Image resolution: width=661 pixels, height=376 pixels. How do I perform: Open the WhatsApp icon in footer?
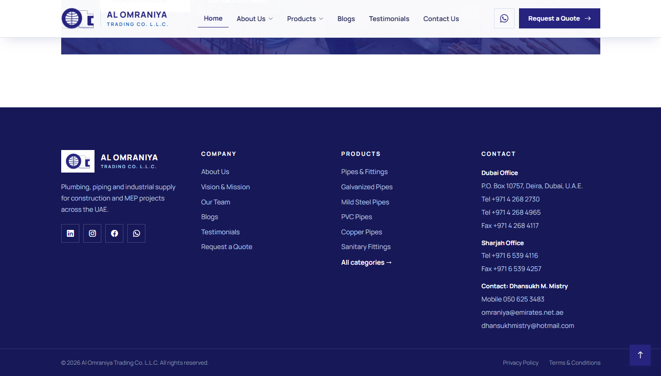pyautogui.click(x=136, y=233)
